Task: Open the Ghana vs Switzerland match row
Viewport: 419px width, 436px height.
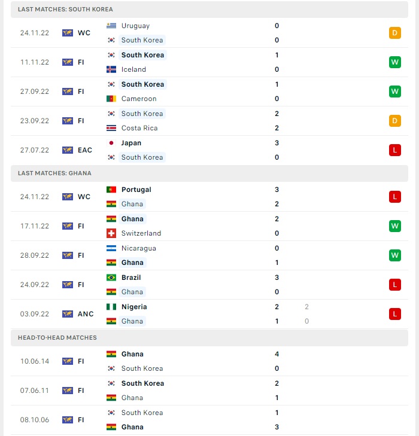Action: (209, 226)
